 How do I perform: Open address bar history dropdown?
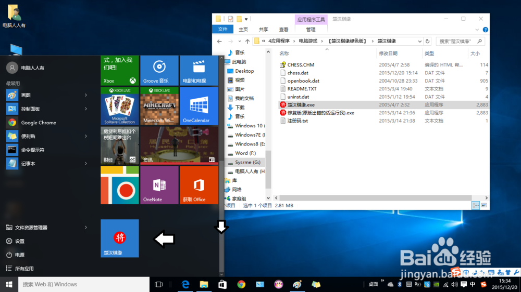coord(419,41)
